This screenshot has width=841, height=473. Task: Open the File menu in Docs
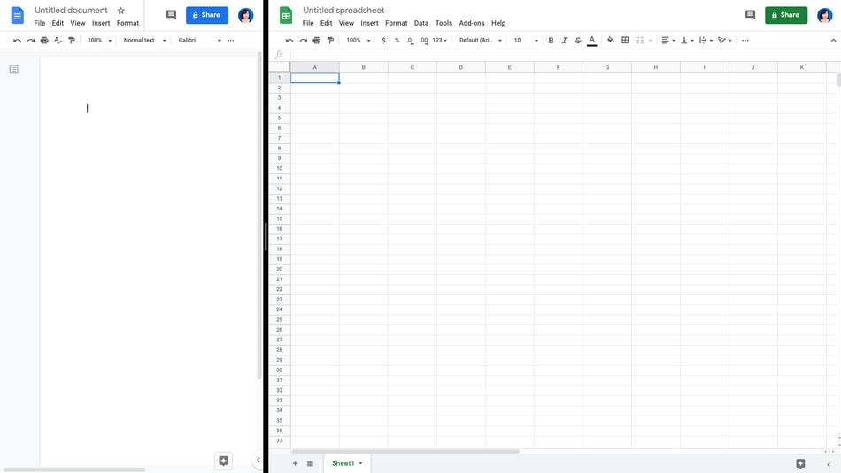(x=40, y=23)
